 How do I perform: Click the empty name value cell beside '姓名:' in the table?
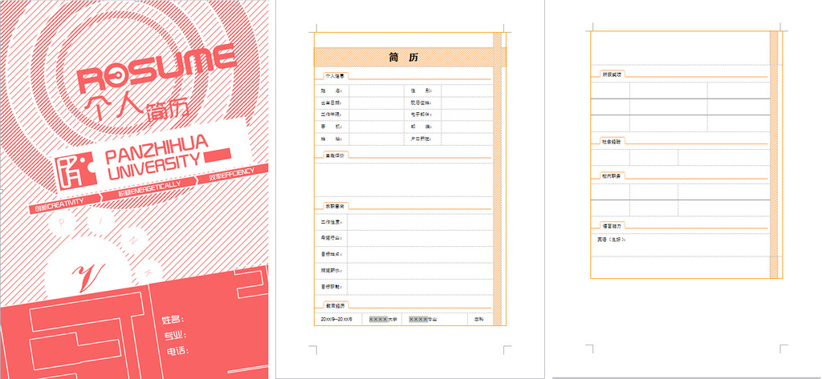[x=376, y=91]
